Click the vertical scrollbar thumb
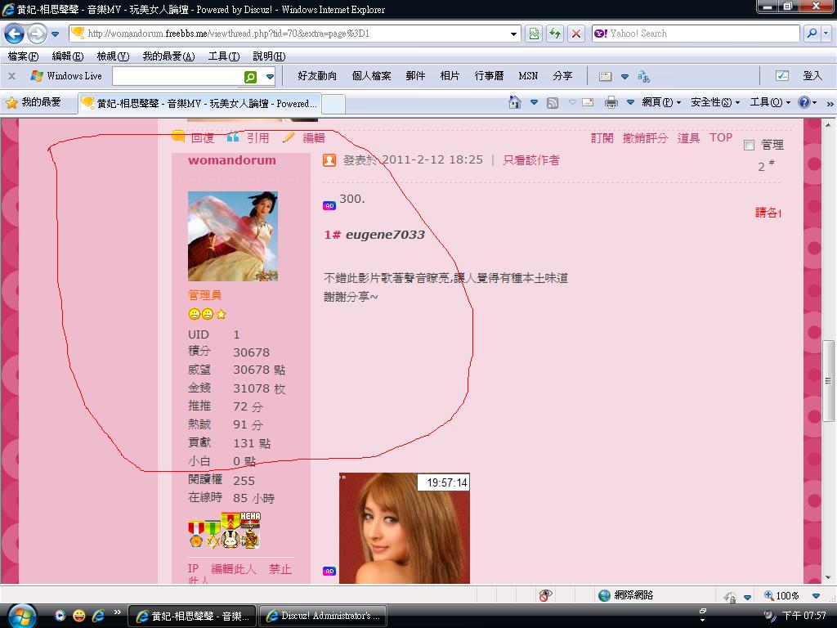 828,380
